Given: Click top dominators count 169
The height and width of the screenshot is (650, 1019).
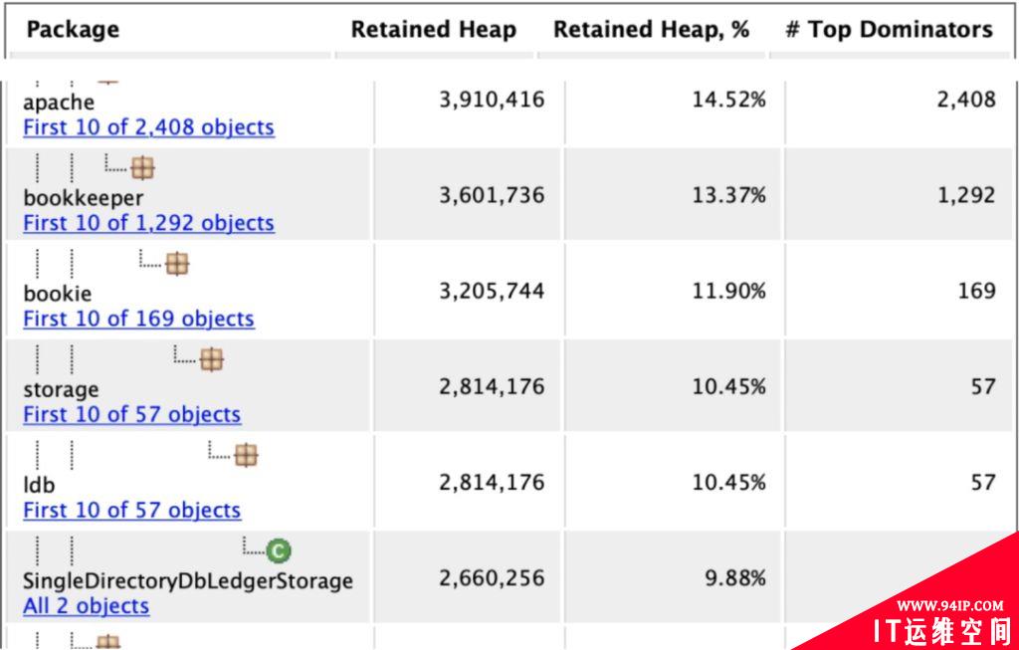Looking at the screenshot, I should click(977, 291).
